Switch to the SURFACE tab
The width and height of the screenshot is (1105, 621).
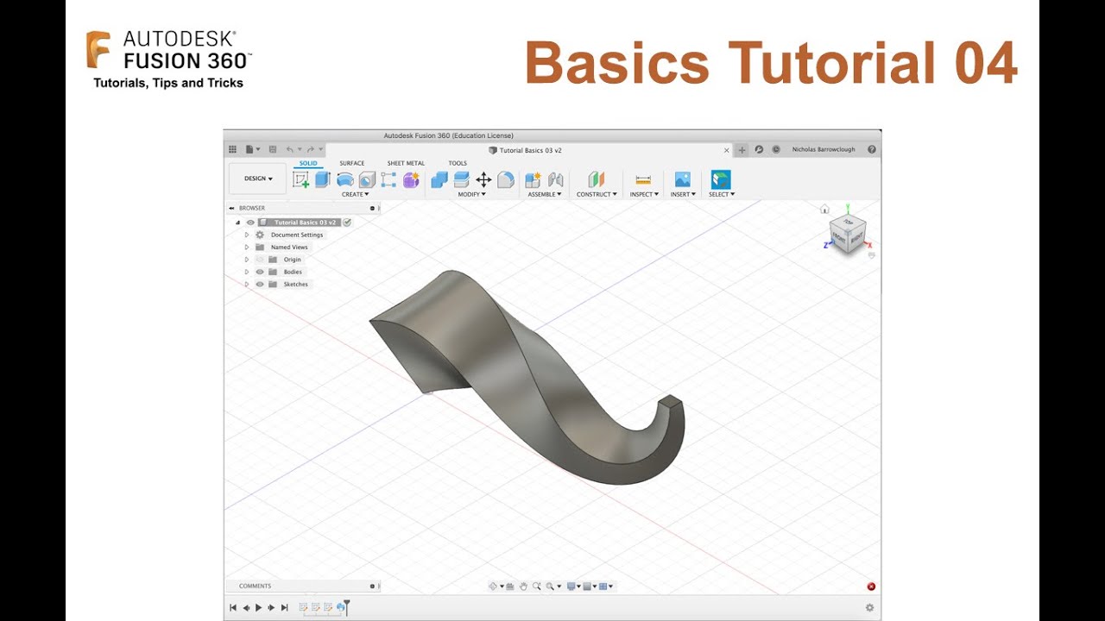351,163
